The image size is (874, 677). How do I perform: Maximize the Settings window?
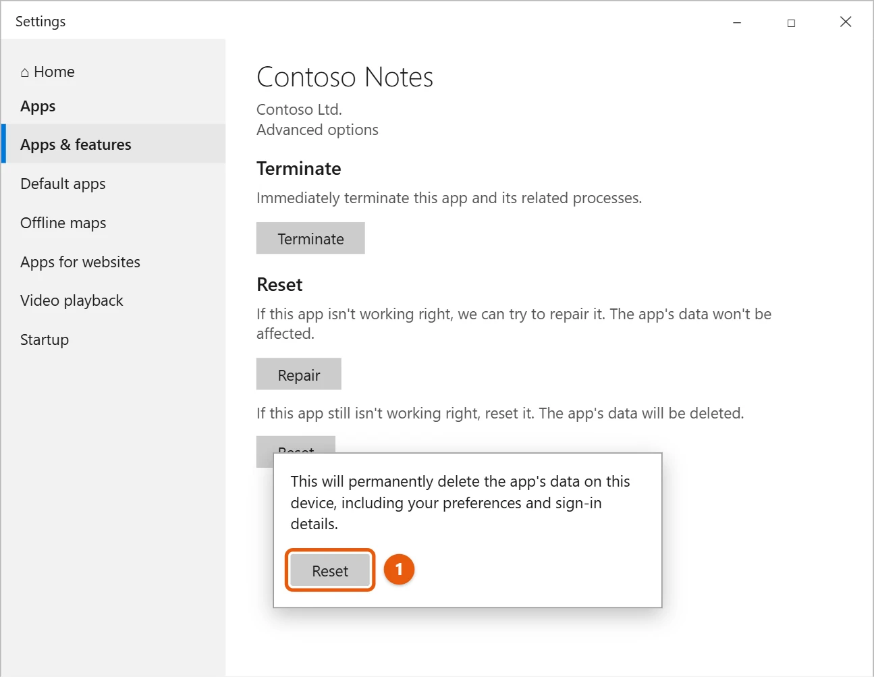[791, 22]
